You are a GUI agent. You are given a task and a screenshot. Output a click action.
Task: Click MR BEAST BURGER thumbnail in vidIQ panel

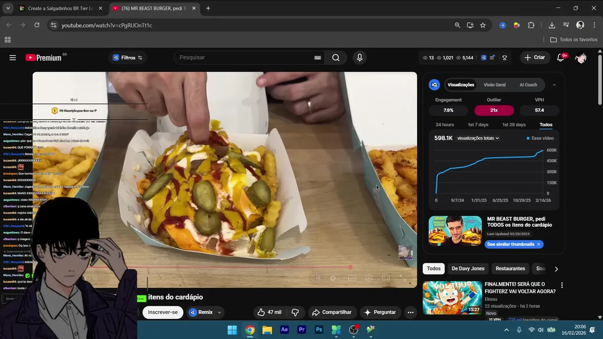tap(455, 231)
